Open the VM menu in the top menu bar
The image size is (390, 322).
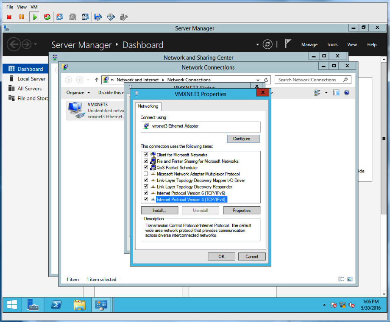pyautogui.click(x=34, y=7)
